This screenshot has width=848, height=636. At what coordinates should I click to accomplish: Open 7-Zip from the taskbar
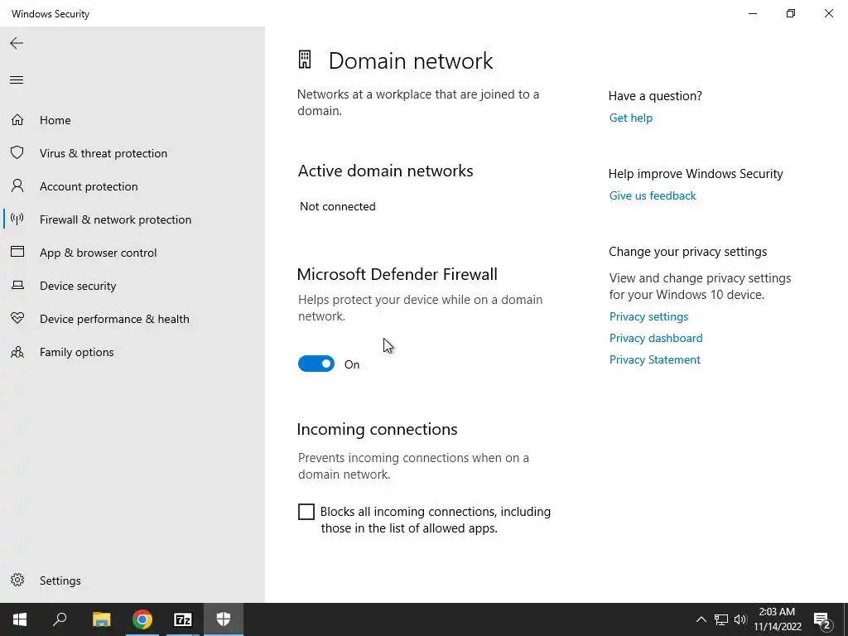183,619
